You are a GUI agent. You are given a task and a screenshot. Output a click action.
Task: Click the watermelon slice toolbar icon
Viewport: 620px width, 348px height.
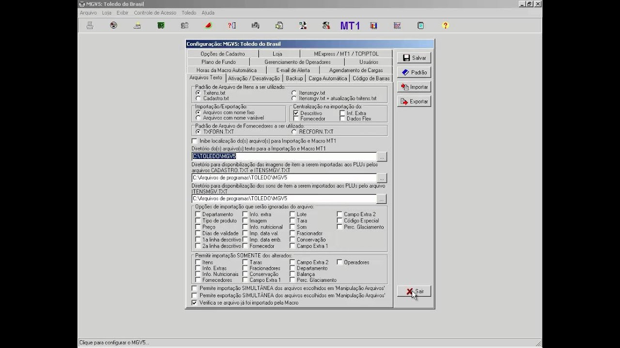tap(208, 26)
